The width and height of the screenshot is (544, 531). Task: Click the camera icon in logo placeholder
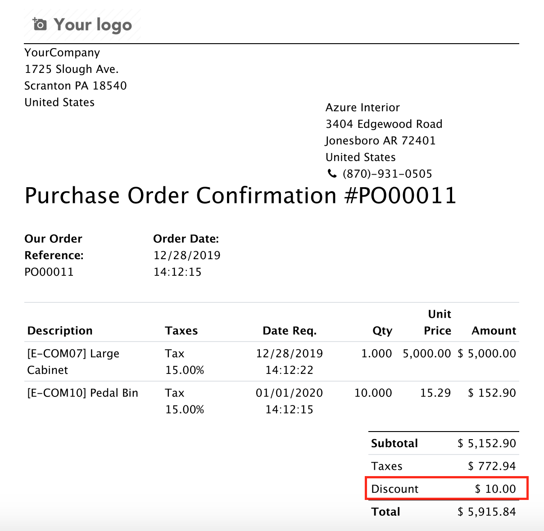click(40, 24)
